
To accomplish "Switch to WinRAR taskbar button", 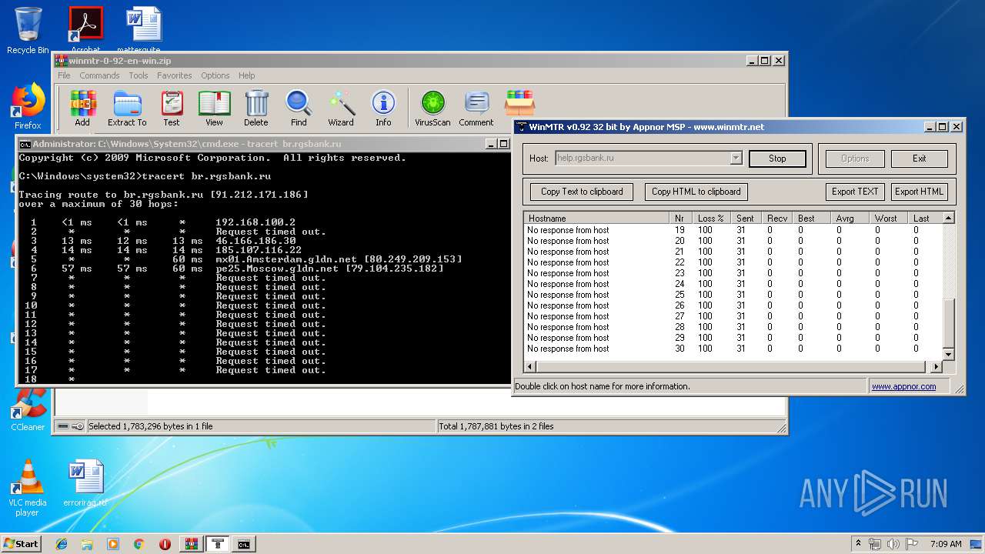I will point(191,544).
